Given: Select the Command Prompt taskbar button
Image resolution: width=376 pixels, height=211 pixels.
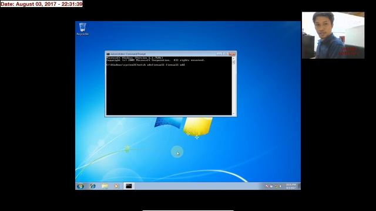Looking at the screenshot, I should 129,186.
